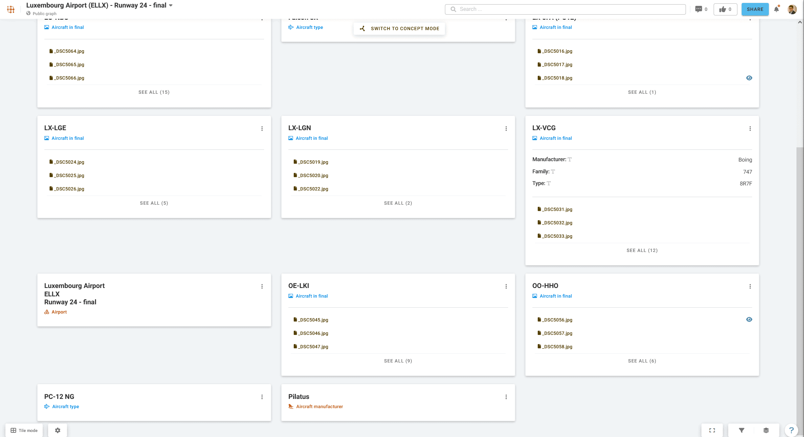The height and width of the screenshot is (437, 804).
Task: Open the user avatar profile
Action: (792, 9)
